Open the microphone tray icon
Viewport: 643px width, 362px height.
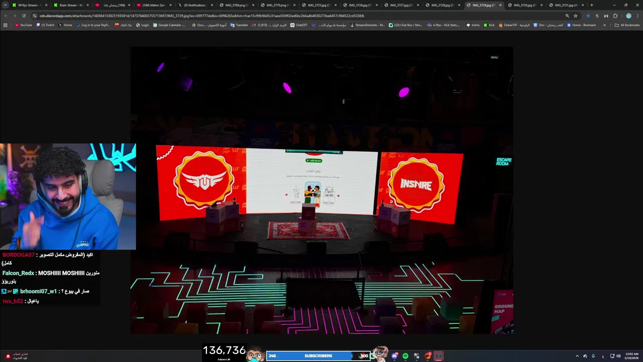(x=593, y=356)
